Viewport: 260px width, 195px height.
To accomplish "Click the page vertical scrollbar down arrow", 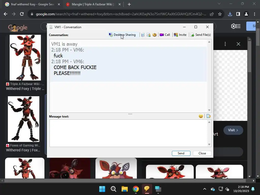I will [258, 176].
